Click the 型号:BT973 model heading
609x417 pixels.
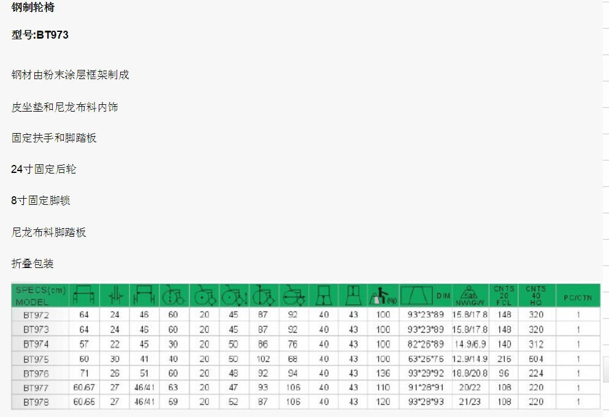(40, 35)
